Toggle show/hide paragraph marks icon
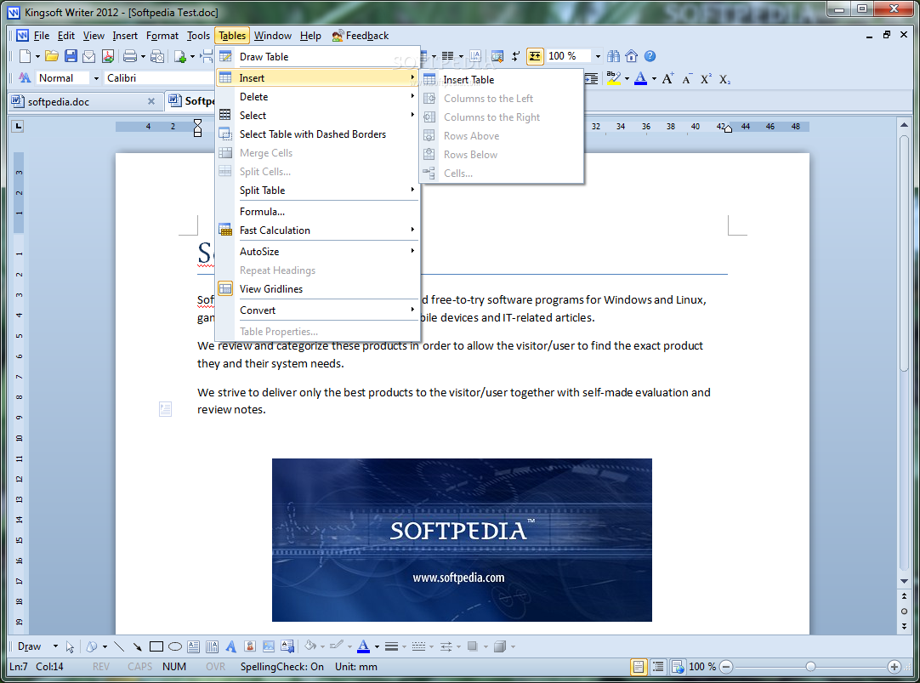The height and width of the screenshot is (683, 920). coord(516,56)
